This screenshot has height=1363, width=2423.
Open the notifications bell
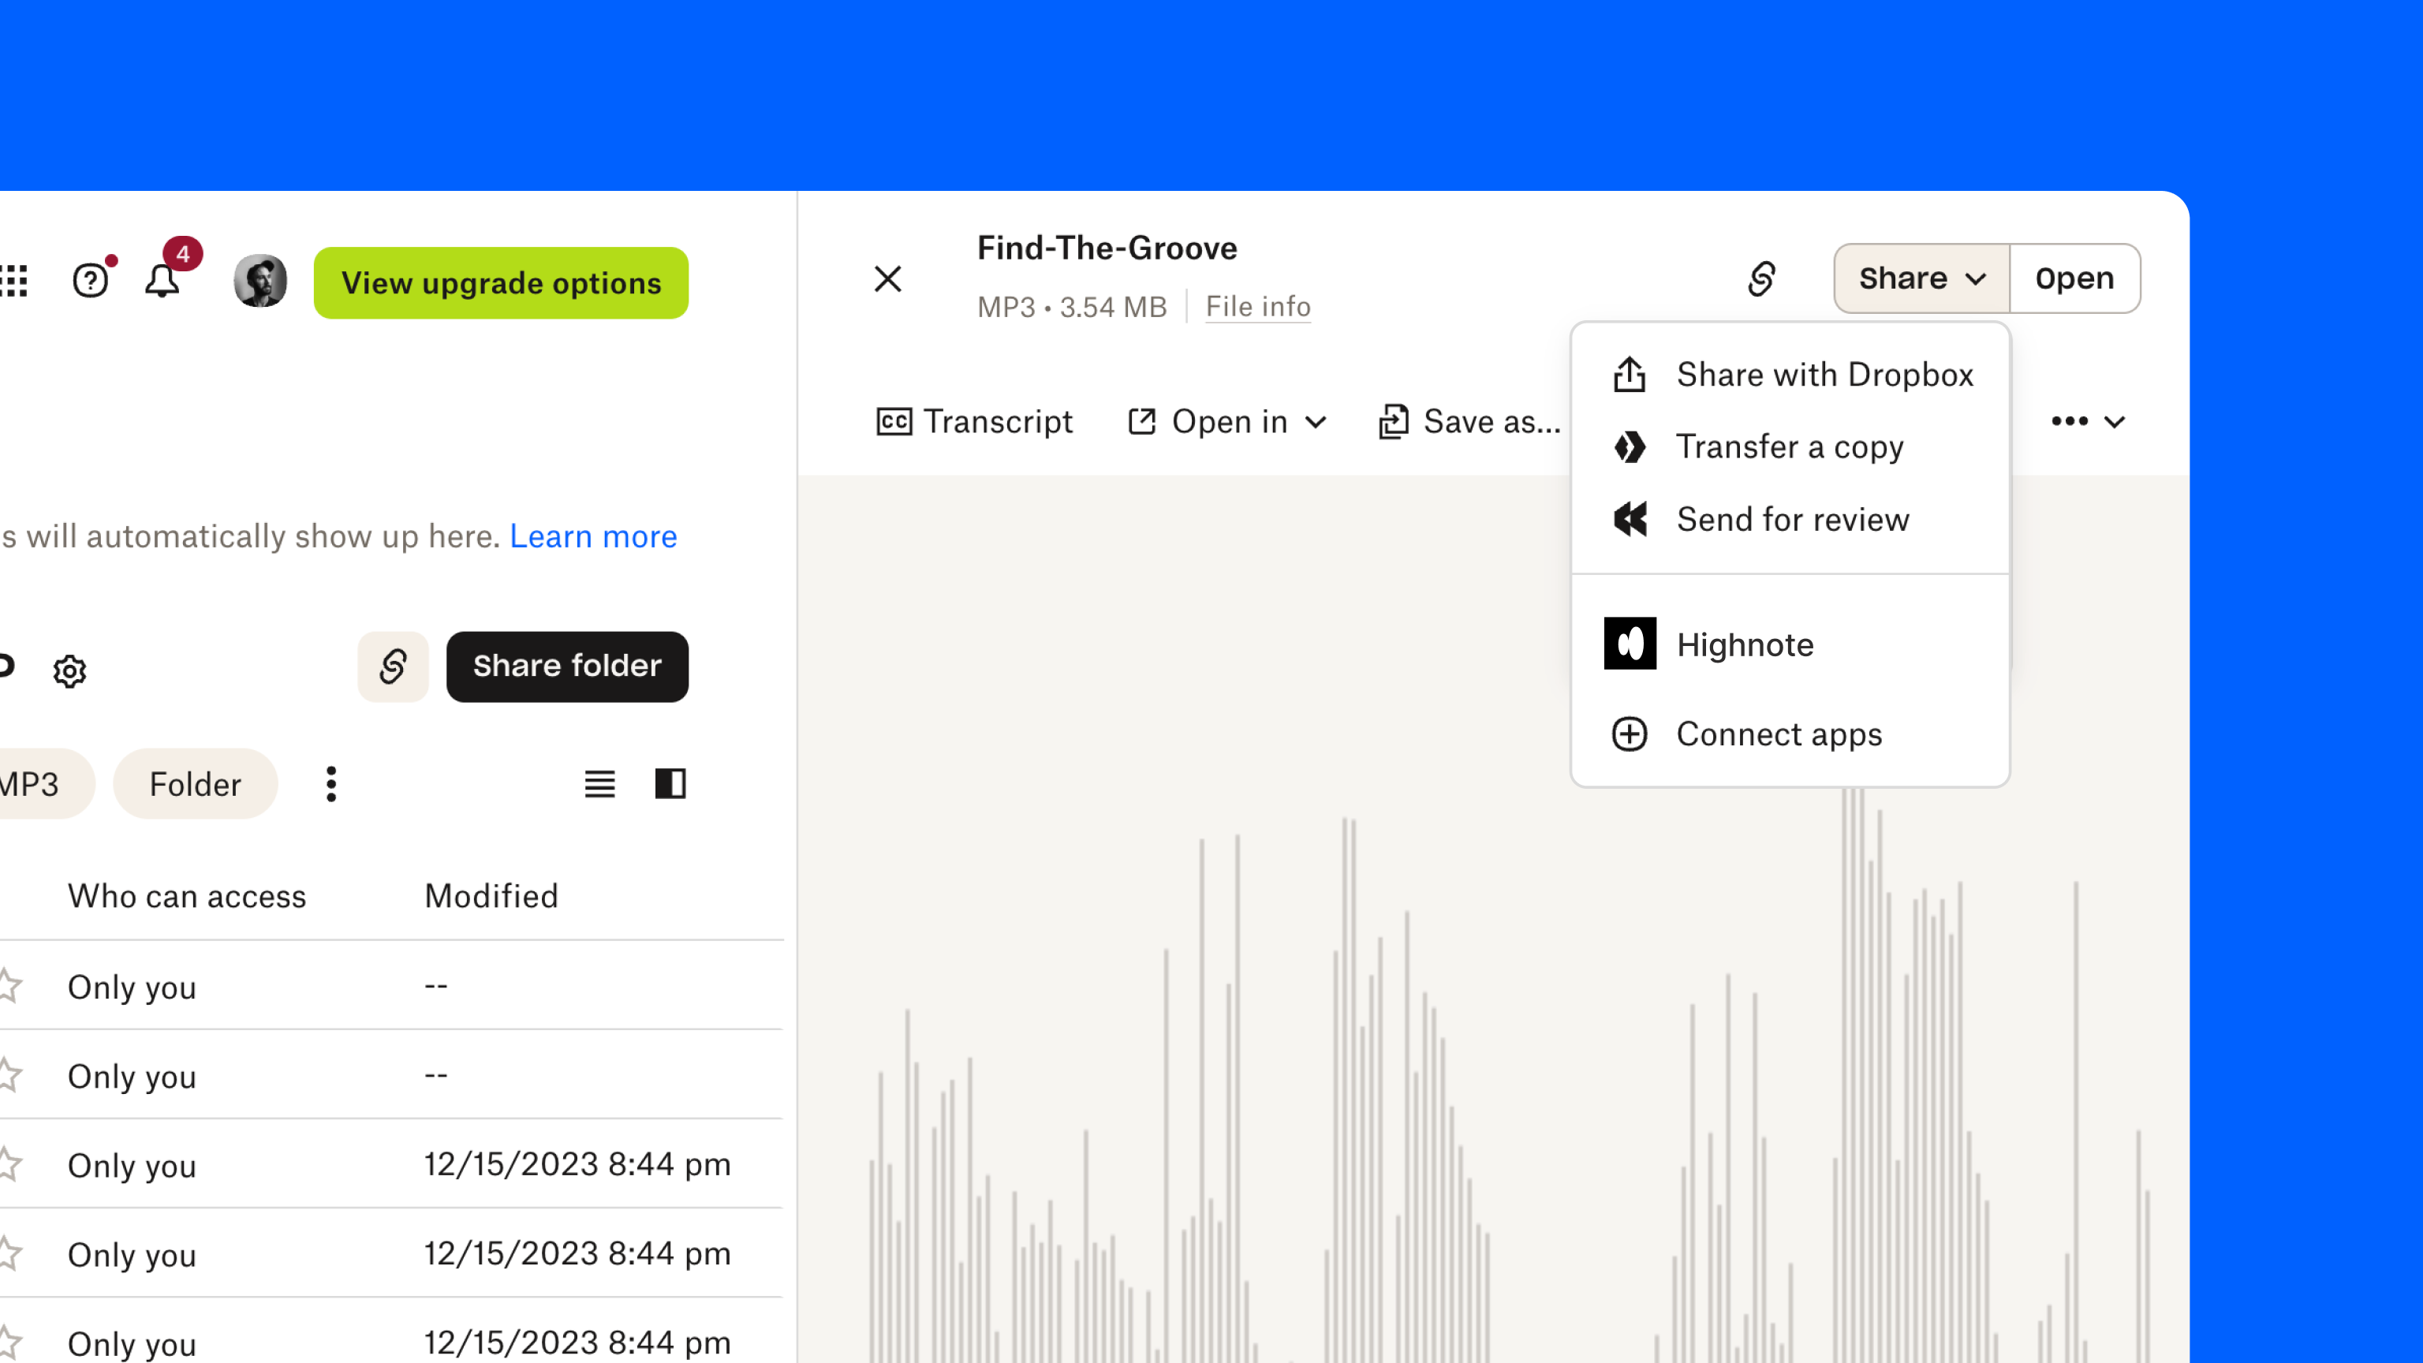coord(162,280)
